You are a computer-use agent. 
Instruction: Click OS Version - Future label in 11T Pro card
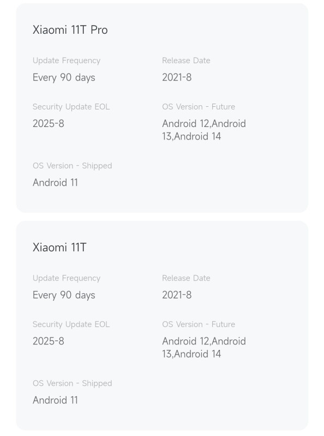click(199, 107)
